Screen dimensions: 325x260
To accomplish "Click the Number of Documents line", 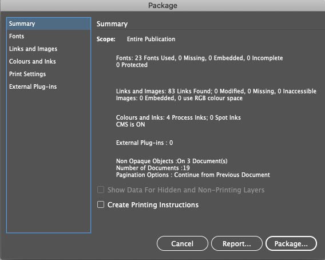I will pos(153,168).
